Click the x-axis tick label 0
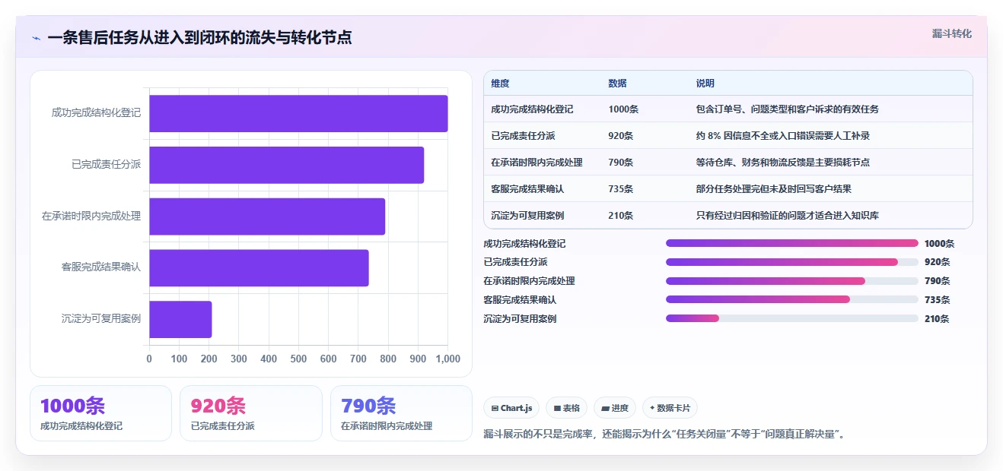The height and width of the screenshot is (471, 1003). pos(149,359)
